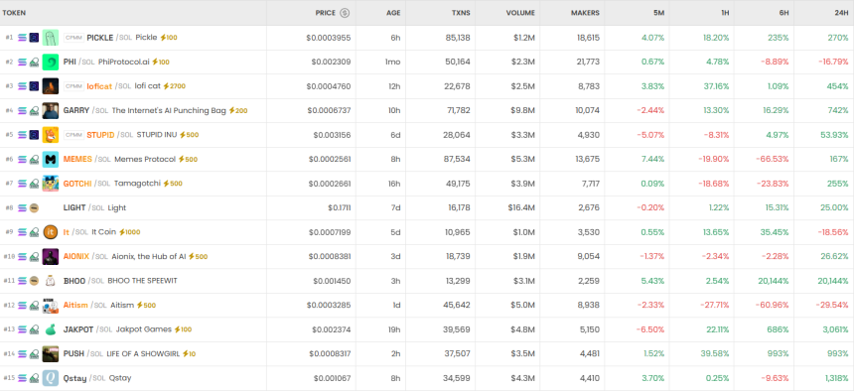Screen dimensions: 854x391
Task: Click the JAKPOT green money bag icon
Action: (51, 329)
